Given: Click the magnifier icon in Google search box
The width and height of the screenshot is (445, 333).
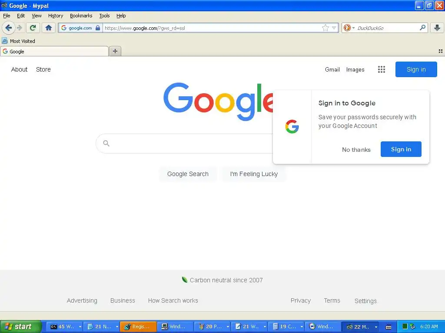Looking at the screenshot, I should click(106, 143).
